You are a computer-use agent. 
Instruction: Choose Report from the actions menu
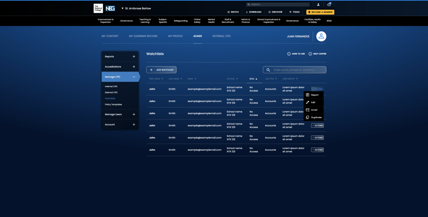[x=314, y=95]
